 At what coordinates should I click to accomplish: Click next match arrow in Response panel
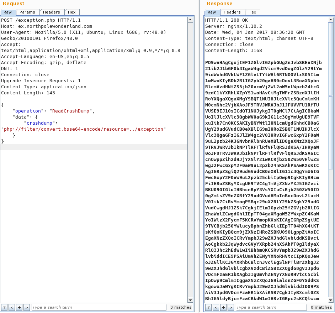coord(231,307)
